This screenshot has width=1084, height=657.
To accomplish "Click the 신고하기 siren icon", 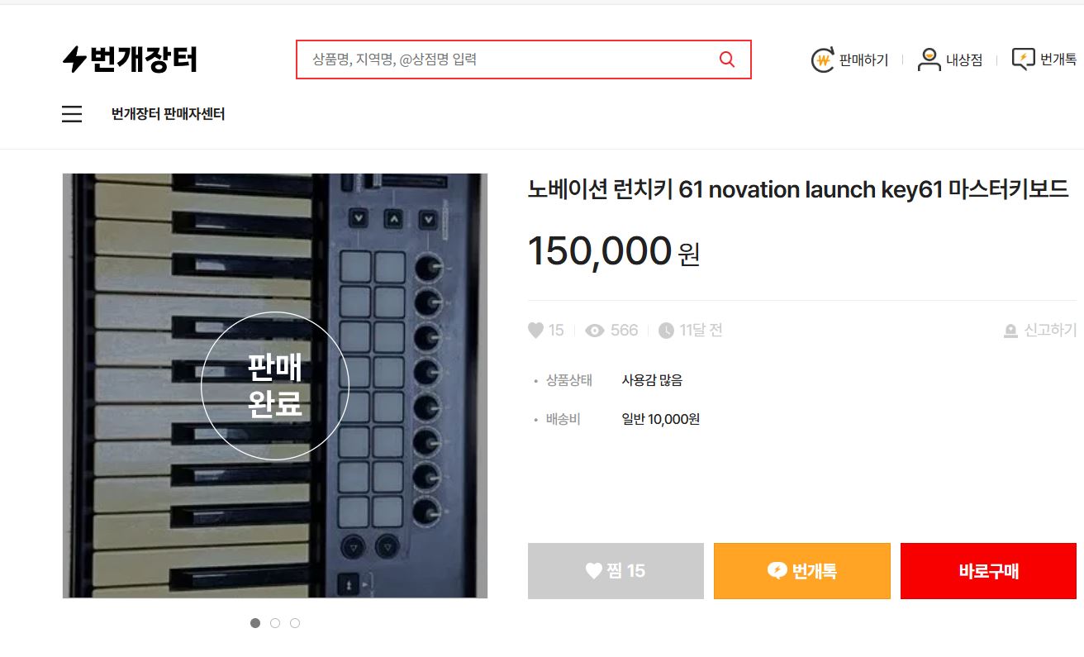I will tap(1010, 331).
